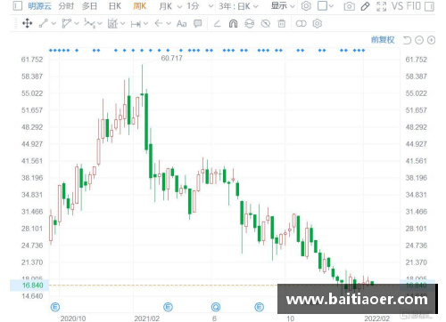This screenshot has height=322, width=446.
Task: Toggle drawing tools with the pencil icon
Action: tap(365, 6)
